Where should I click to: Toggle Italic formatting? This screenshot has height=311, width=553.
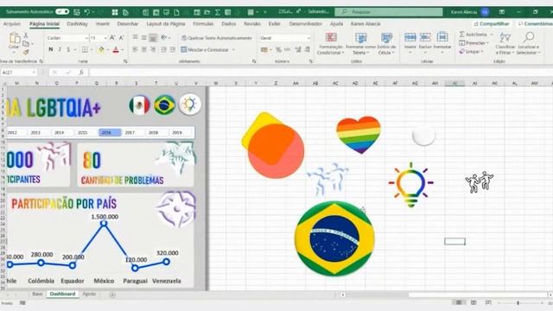pos(60,50)
